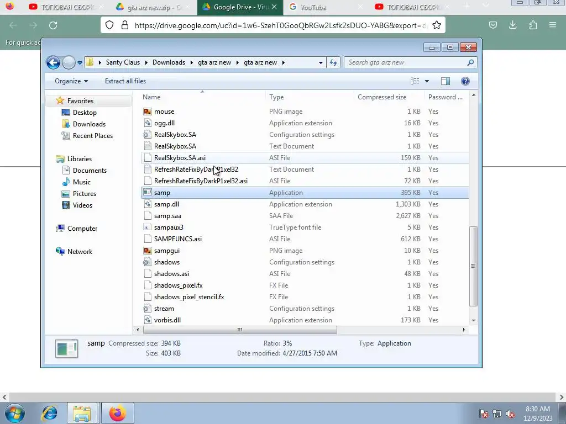
Task: Click Extract all files
Action: tap(125, 81)
